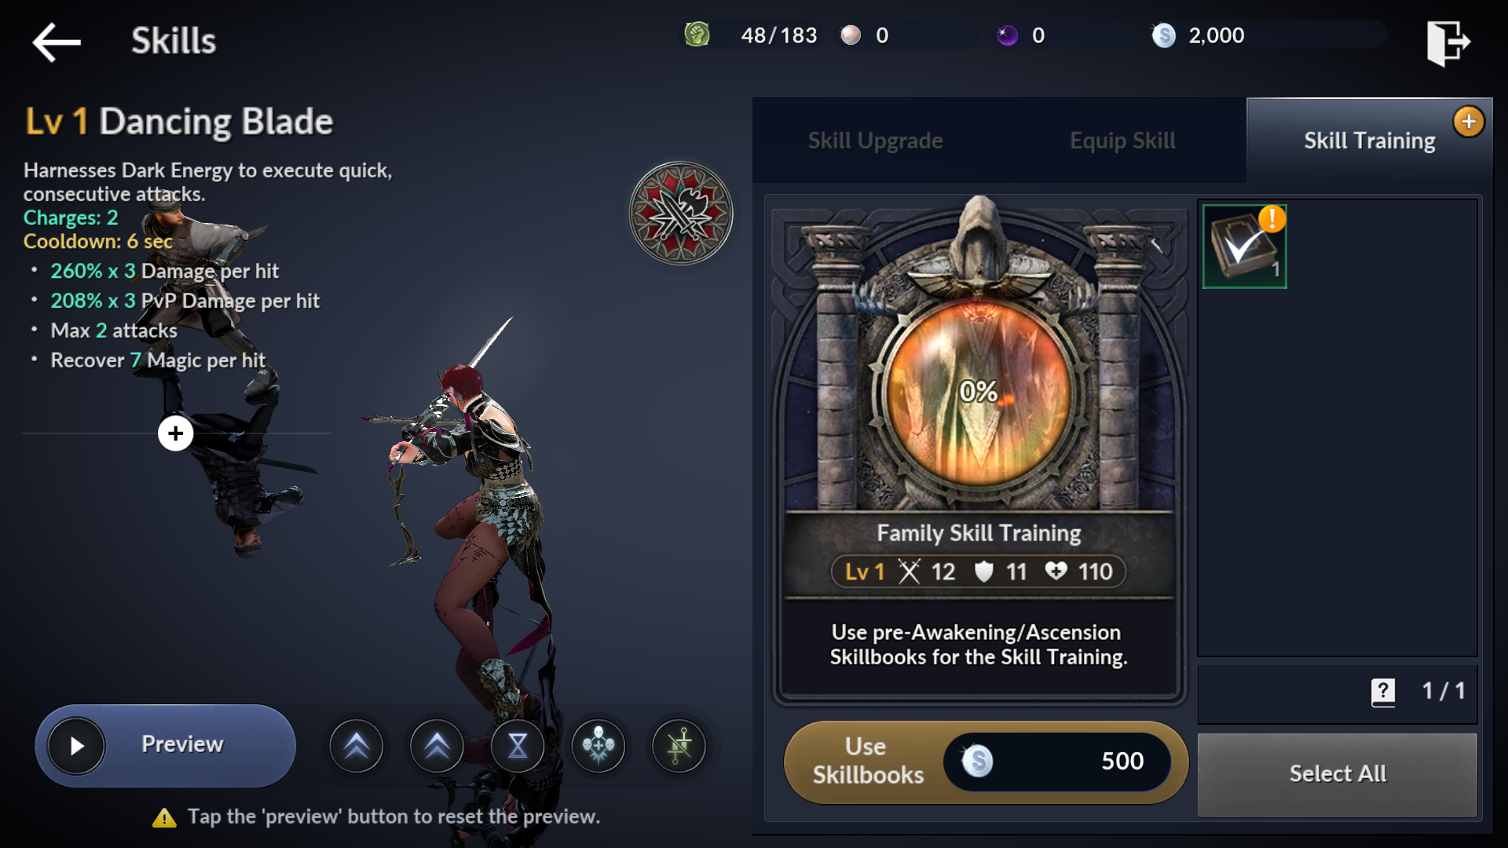The width and height of the screenshot is (1508, 848).
Task: Tap the 0% training progress orb
Action: (979, 391)
